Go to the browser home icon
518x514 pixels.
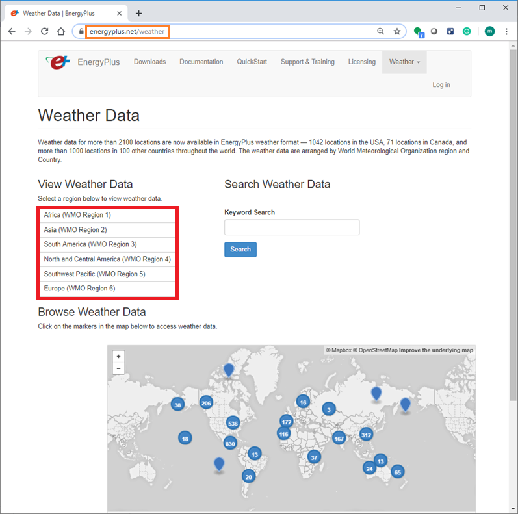point(61,31)
